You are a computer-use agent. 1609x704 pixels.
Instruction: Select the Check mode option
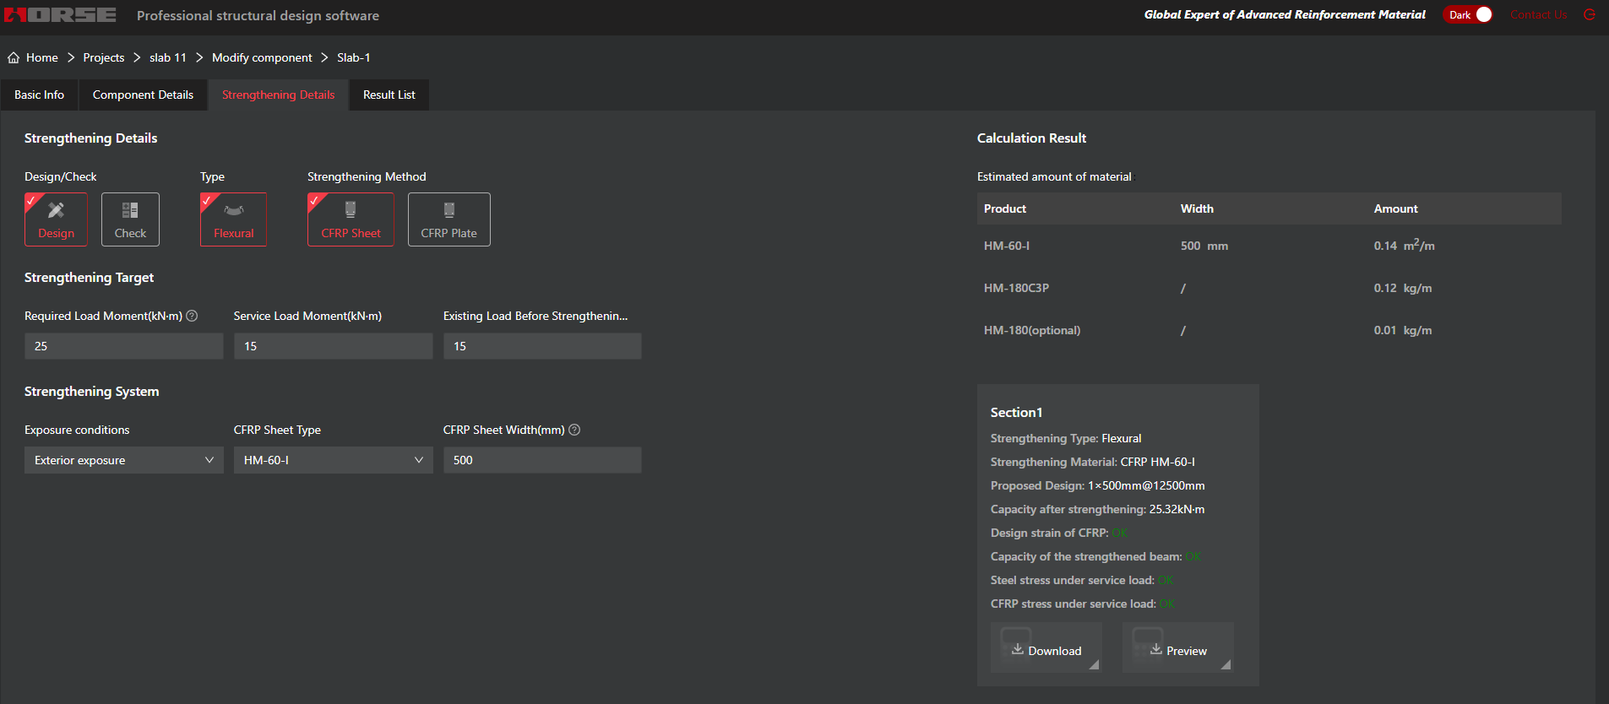[130, 219]
